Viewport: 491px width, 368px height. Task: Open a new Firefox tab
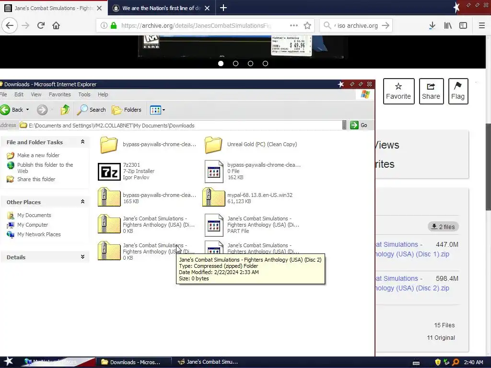223,8
